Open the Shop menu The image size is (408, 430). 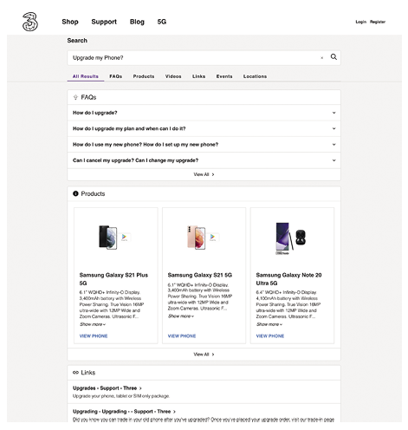pos(70,22)
